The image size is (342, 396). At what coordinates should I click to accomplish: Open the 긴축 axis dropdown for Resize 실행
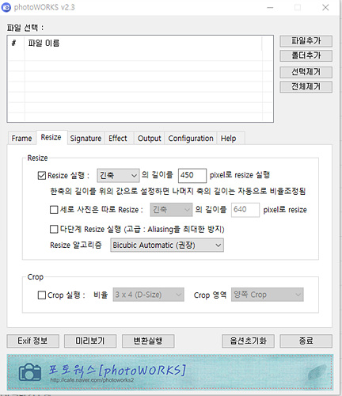point(118,176)
